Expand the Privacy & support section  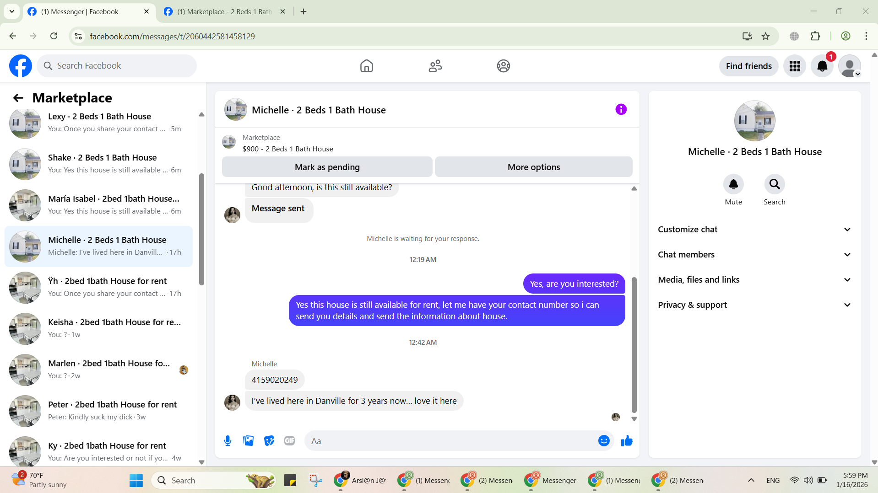(754, 305)
